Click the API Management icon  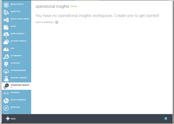[x=6, y=71]
